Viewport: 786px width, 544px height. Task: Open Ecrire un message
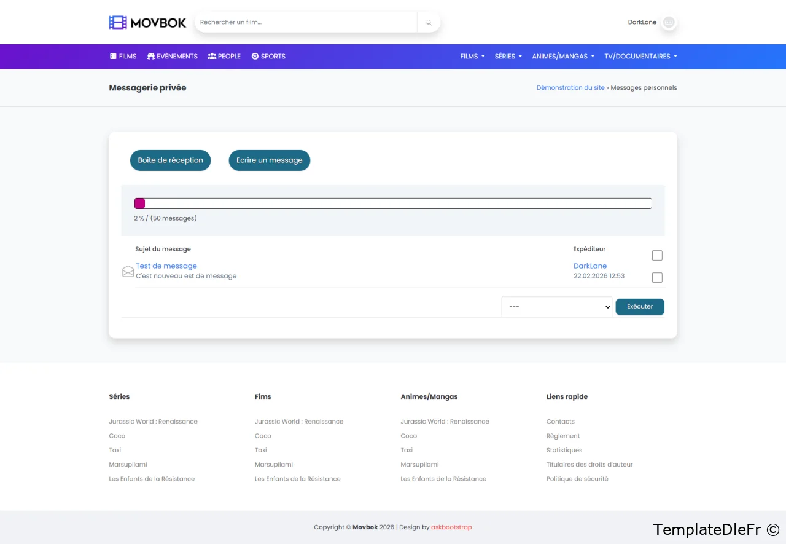[269, 160]
